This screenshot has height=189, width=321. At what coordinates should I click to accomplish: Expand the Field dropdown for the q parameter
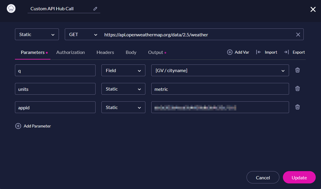[123, 70]
